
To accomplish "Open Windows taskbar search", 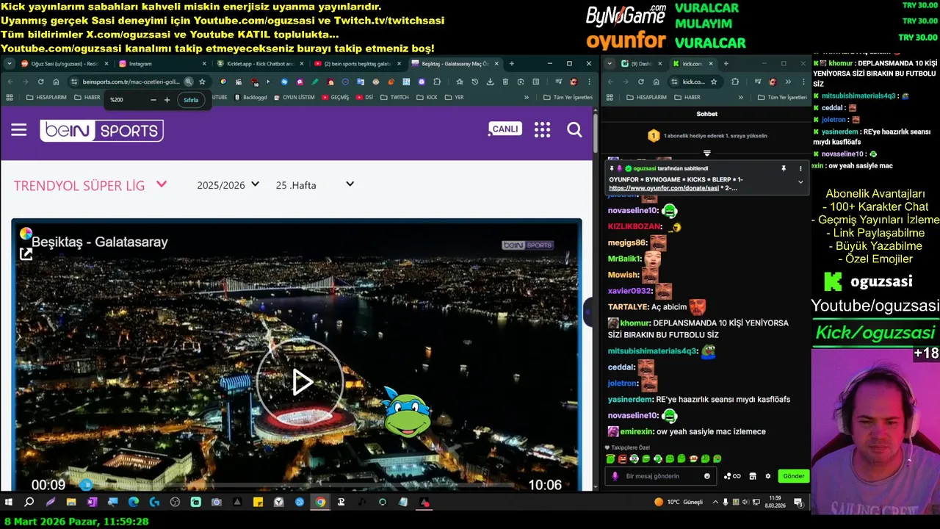I will click(x=29, y=503).
